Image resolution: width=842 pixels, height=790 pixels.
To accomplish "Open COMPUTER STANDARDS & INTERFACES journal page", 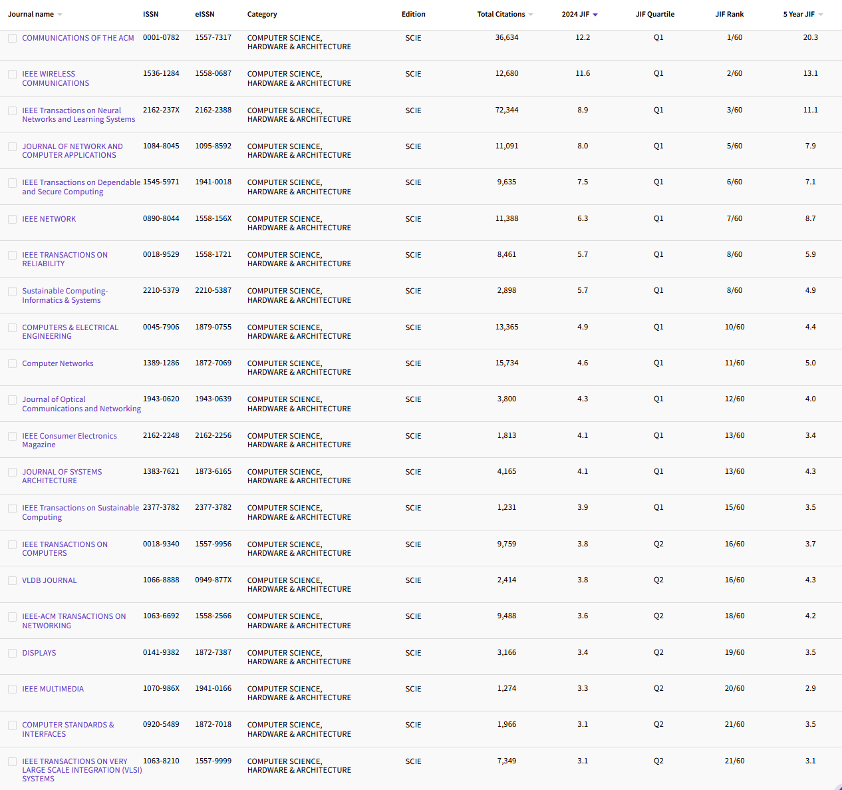I will (x=68, y=729).
